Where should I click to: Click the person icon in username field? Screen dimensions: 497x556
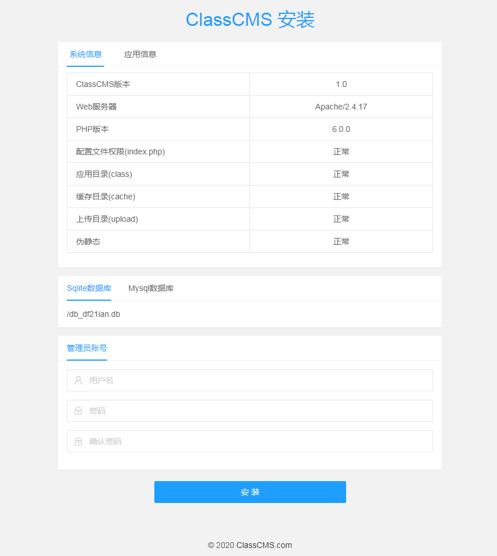[78, 380]
